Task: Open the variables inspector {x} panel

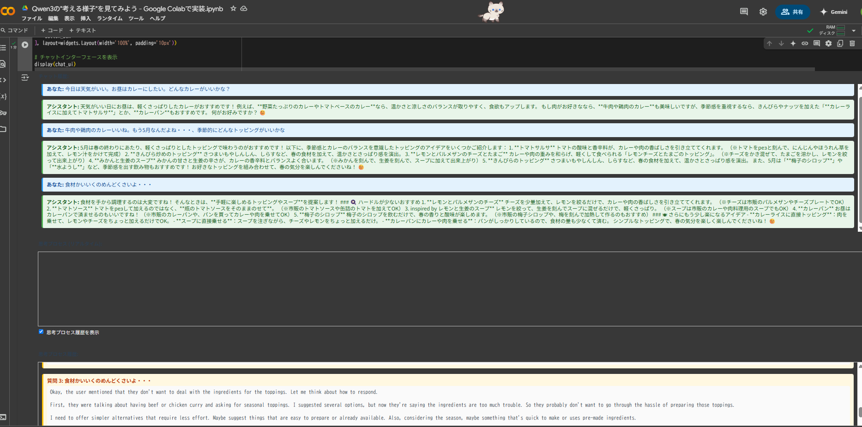Action: pyautogui.click(x=4, y=96)
